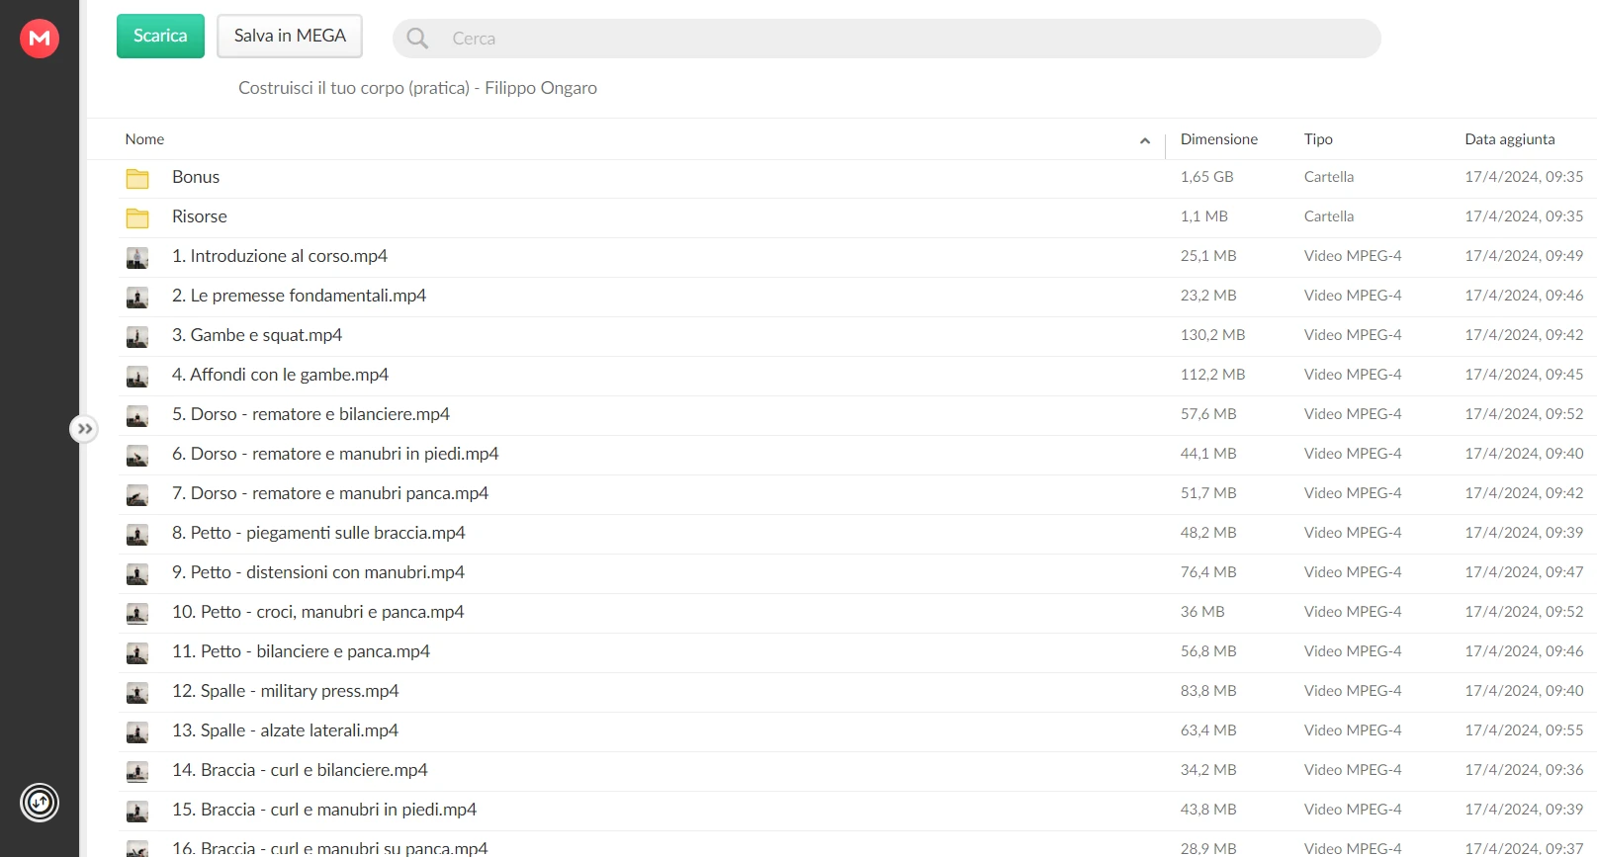Click date 17/4/2024, 09:55

(x=1524, y=730)
